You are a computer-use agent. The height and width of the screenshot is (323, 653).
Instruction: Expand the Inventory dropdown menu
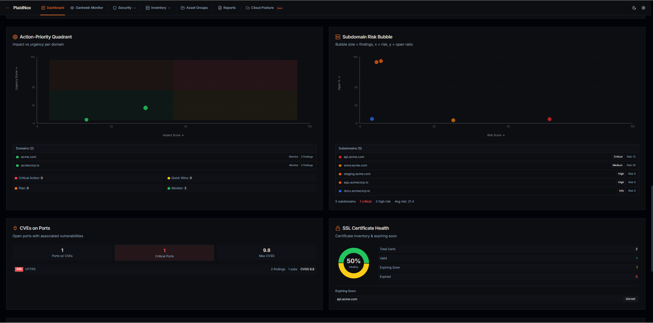[170, 8]
